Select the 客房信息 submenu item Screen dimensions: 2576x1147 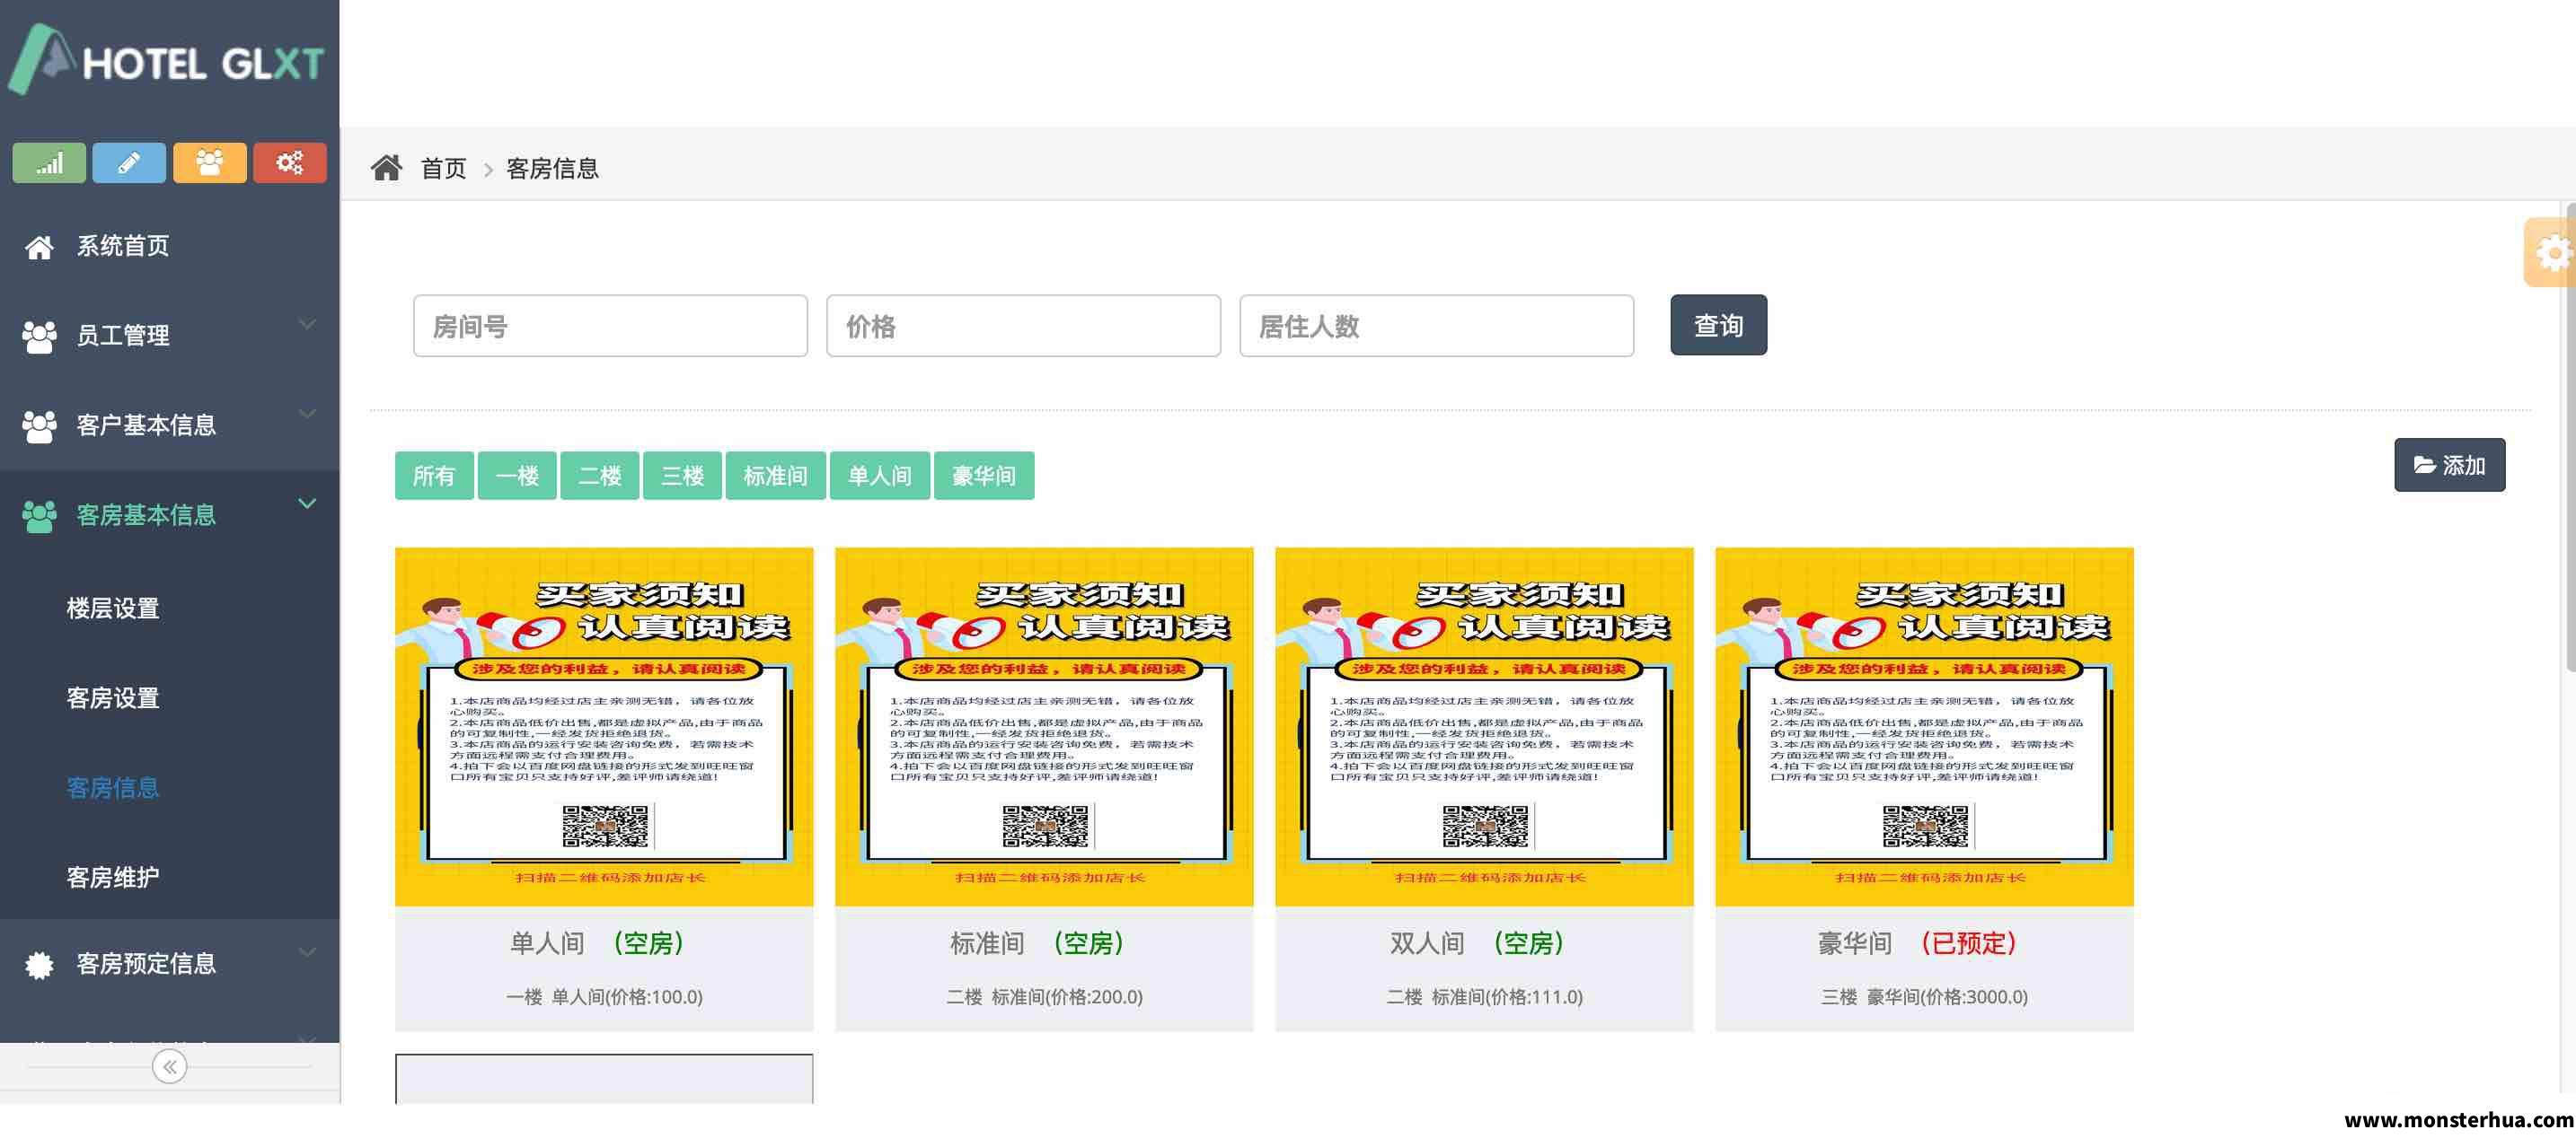coord(113,788)
